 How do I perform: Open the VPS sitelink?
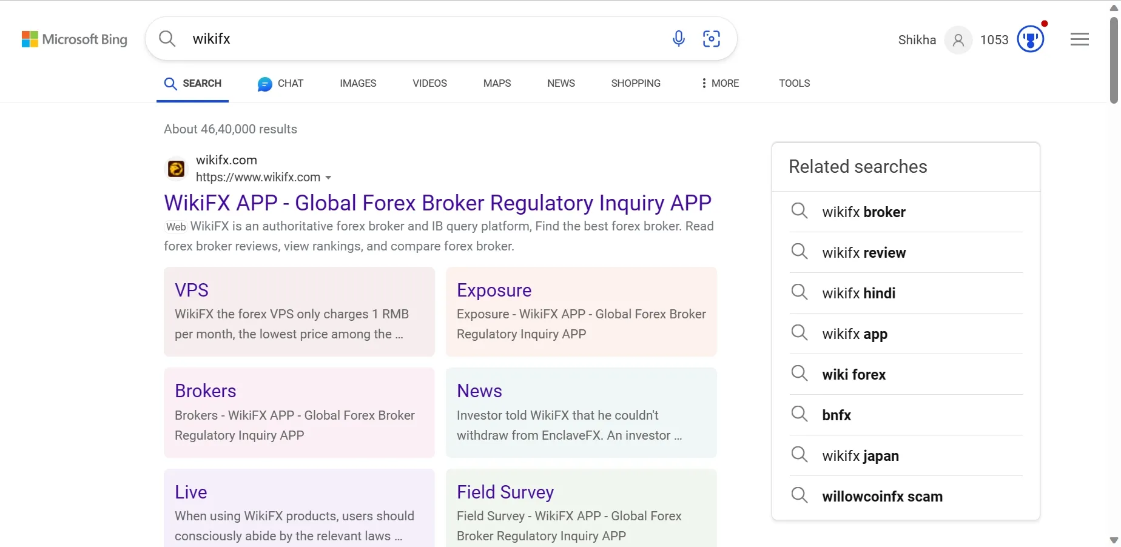(192, 290)
